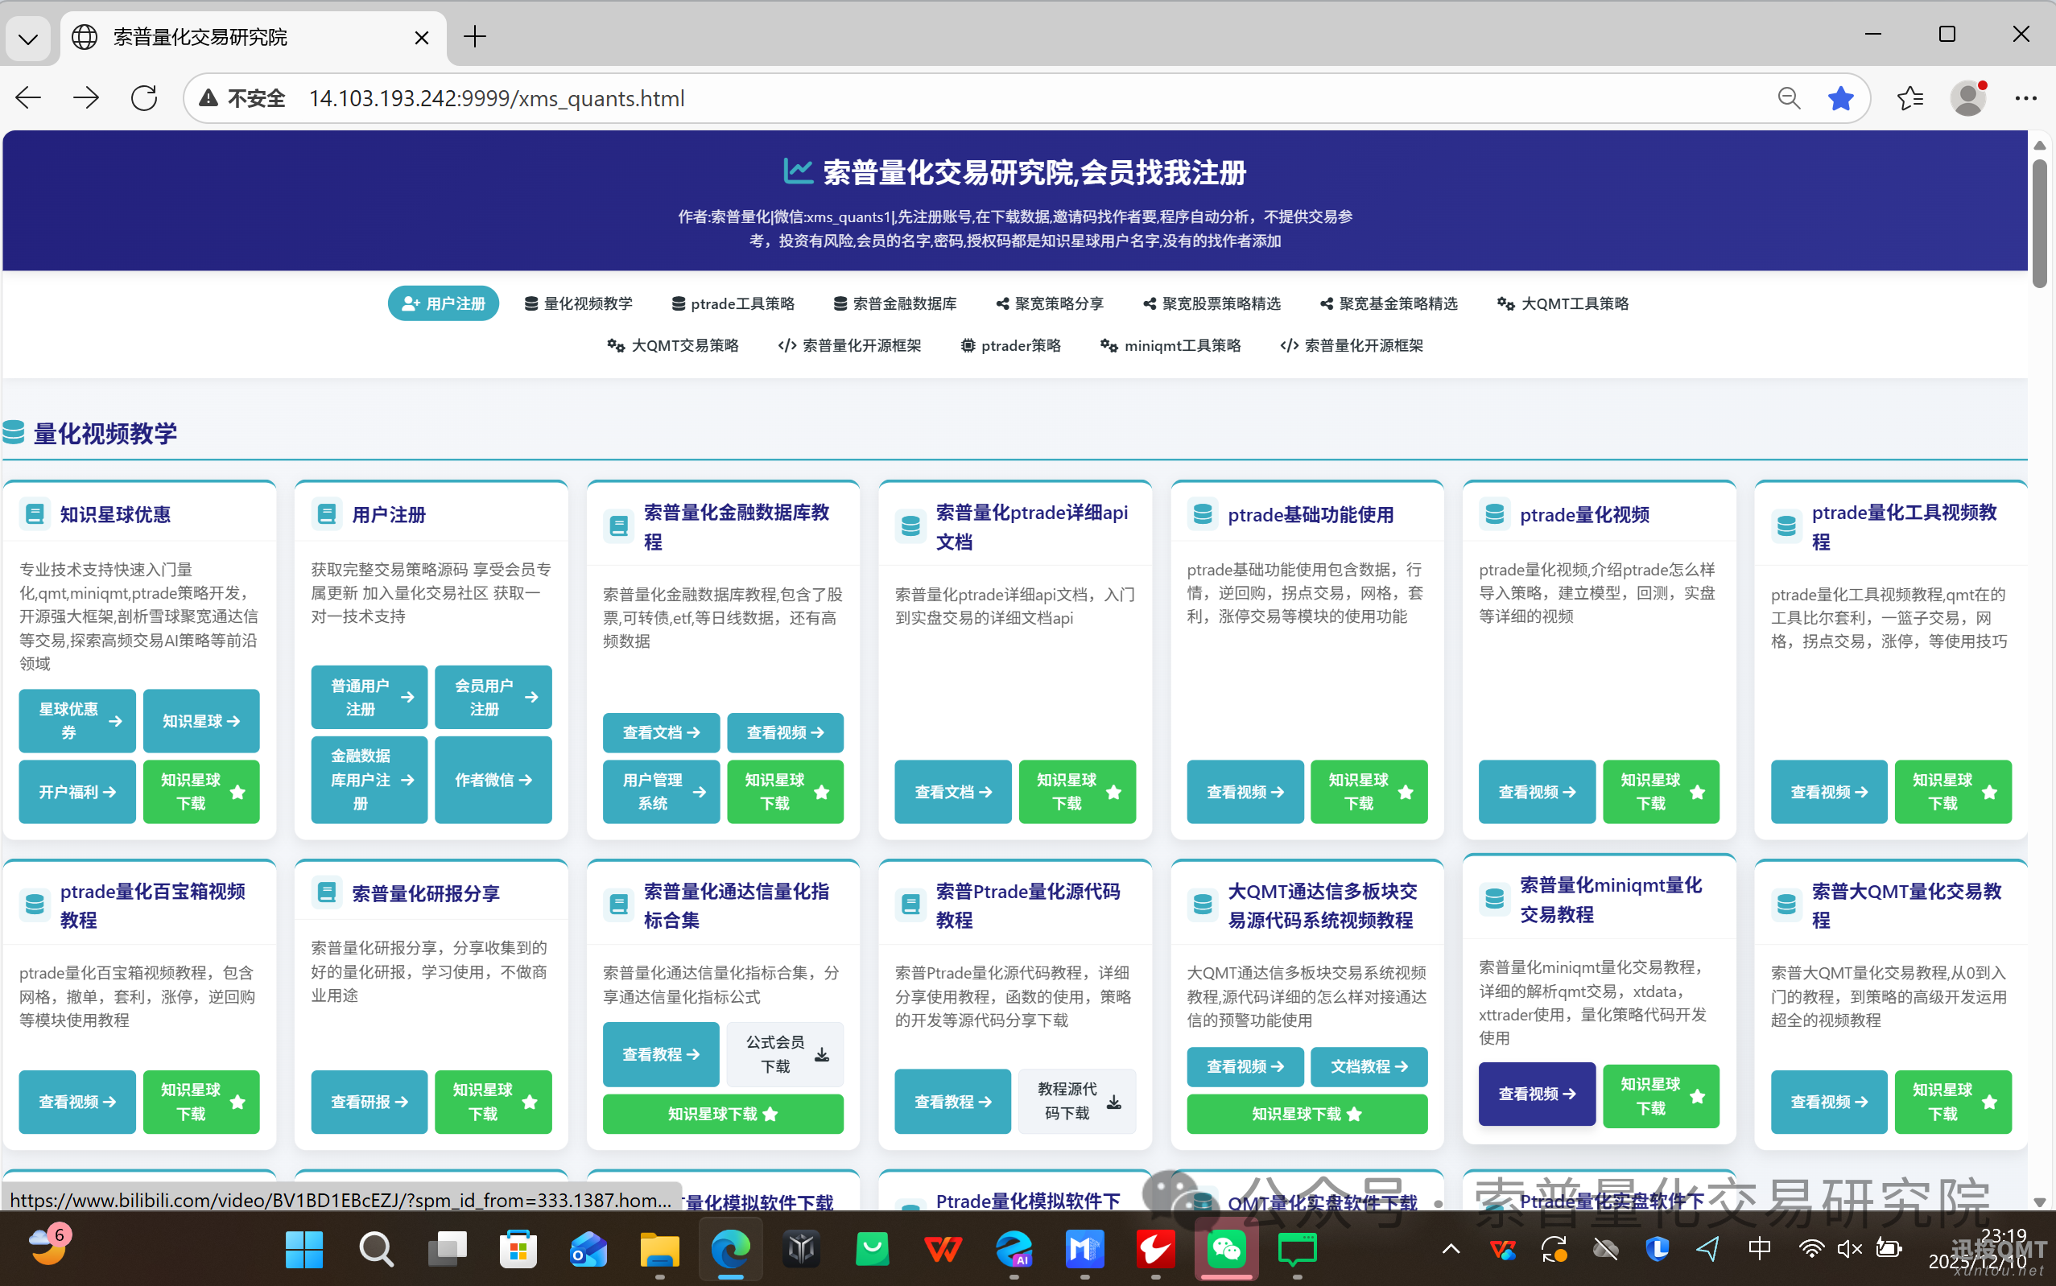Toggle the Chinese input method indicator
Viewport: 2056px width, 1286px height.
point(1759,1248)
